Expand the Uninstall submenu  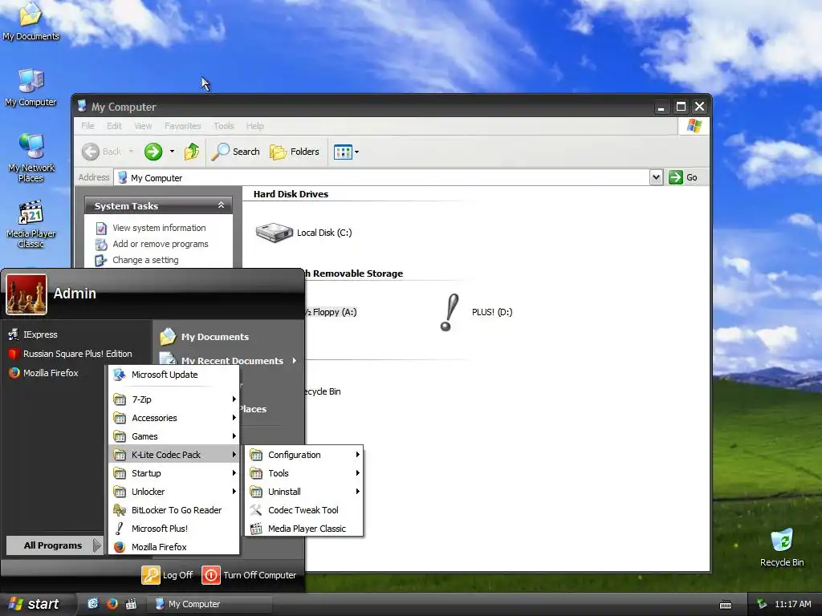[x=304, y=492]
